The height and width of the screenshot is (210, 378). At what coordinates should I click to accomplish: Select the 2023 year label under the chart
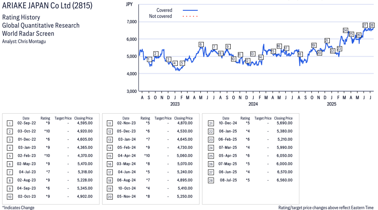175,104
